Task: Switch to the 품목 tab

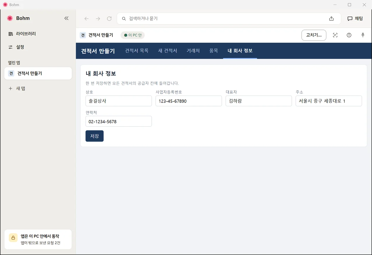Action: click(214, 51)
